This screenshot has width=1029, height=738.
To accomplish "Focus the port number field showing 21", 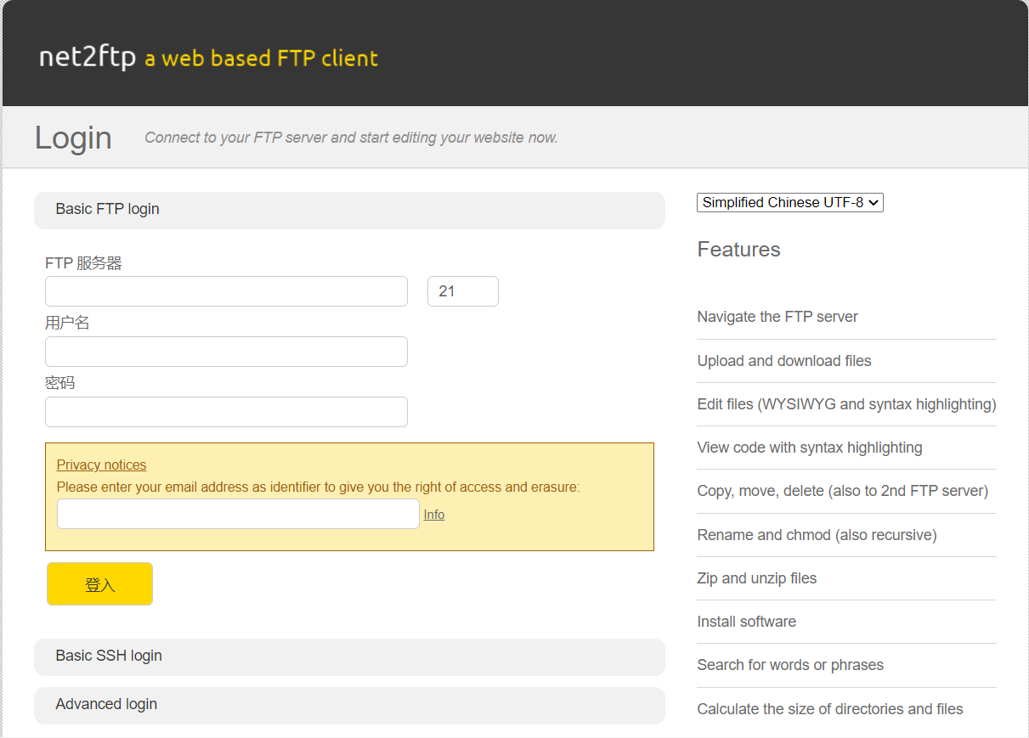I will point(462,291).
